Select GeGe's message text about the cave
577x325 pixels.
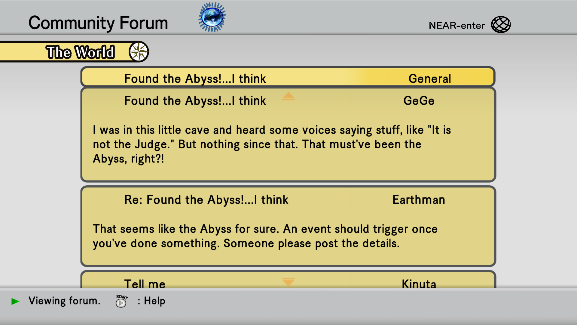click(x=272, y=144)
